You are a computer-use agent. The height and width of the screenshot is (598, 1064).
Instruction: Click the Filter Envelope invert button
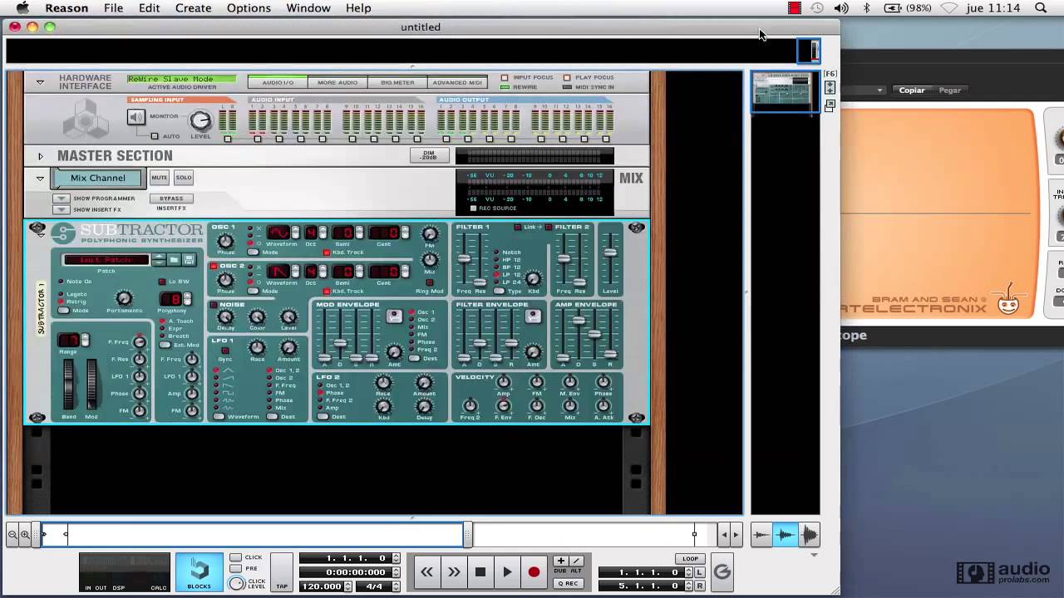534,316
